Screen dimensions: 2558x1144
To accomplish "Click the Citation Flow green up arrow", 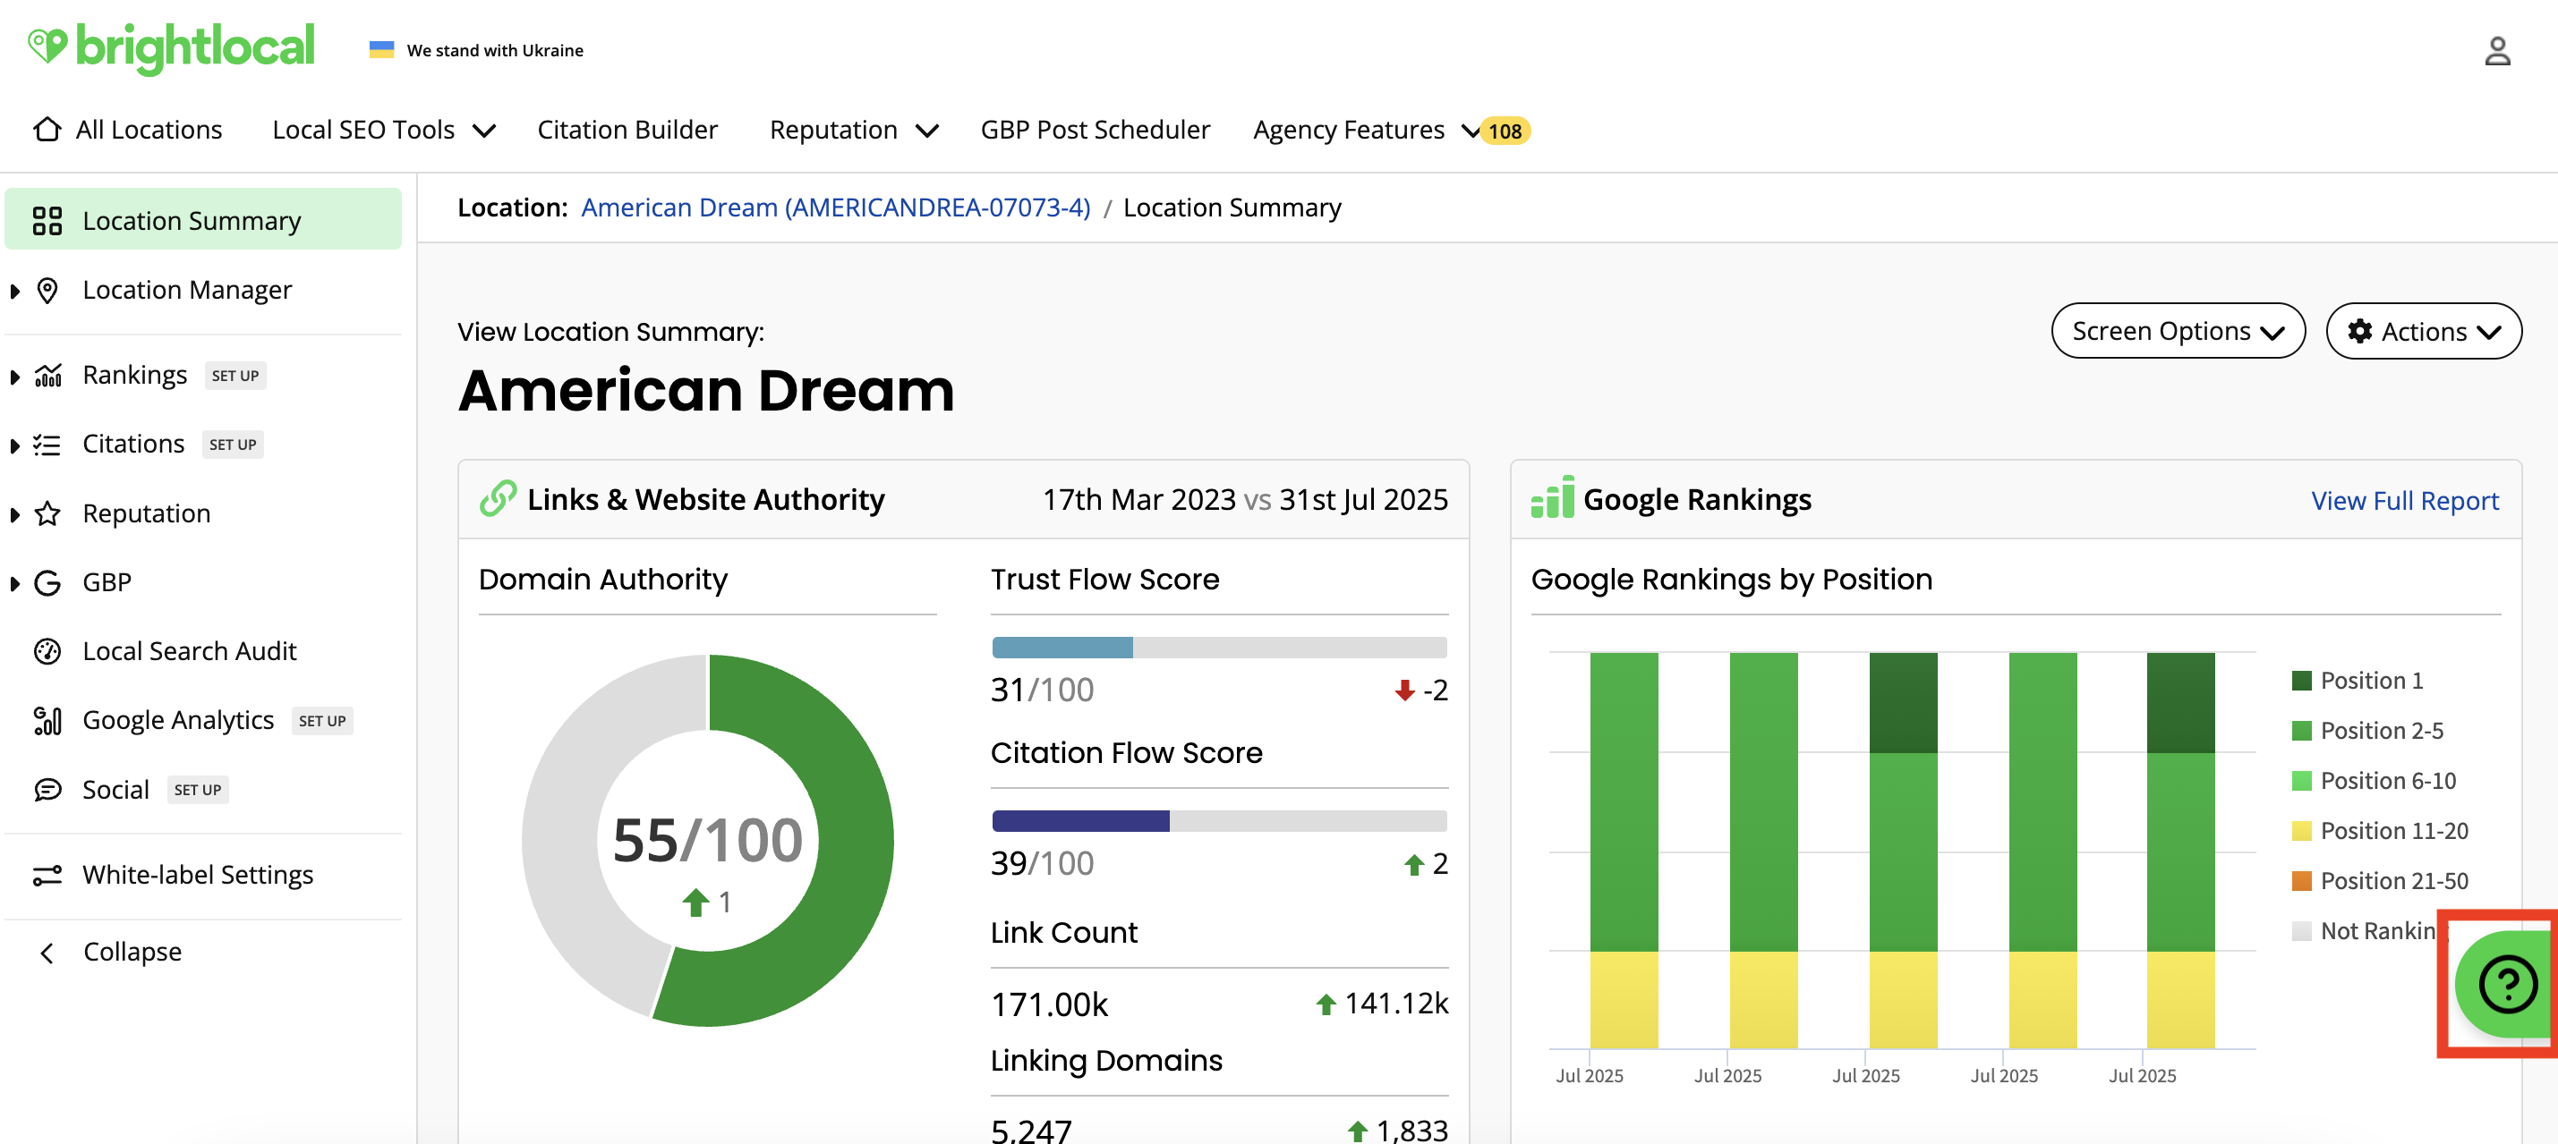I will (1414, 864).
